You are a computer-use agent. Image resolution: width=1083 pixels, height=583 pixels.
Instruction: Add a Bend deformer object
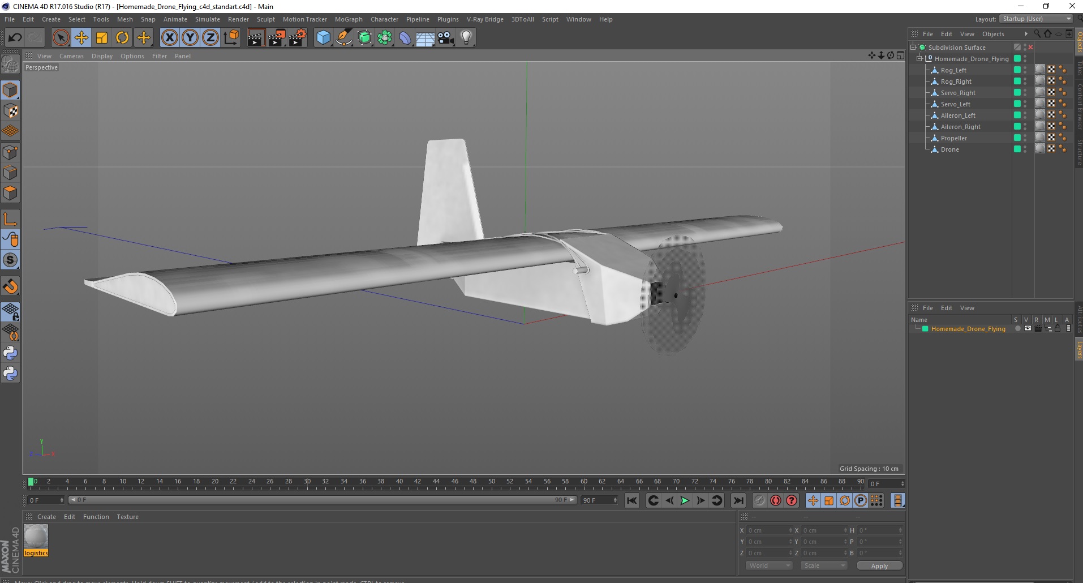tap(405, 38)
